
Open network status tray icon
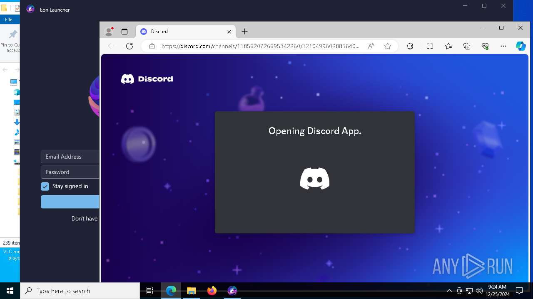469,291
